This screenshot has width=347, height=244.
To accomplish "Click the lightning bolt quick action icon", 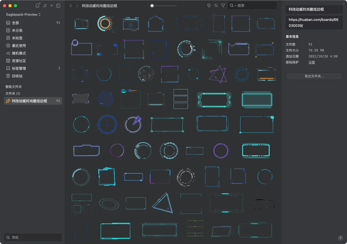I will pos(209,5).
